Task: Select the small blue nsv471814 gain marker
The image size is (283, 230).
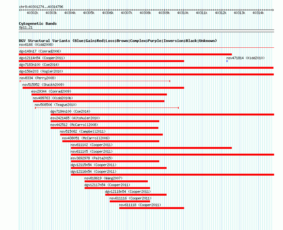Action: 227,61
